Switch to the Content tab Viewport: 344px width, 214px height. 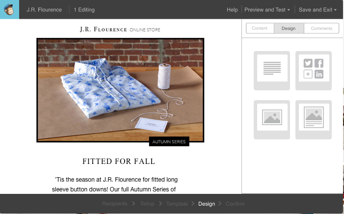260,28
